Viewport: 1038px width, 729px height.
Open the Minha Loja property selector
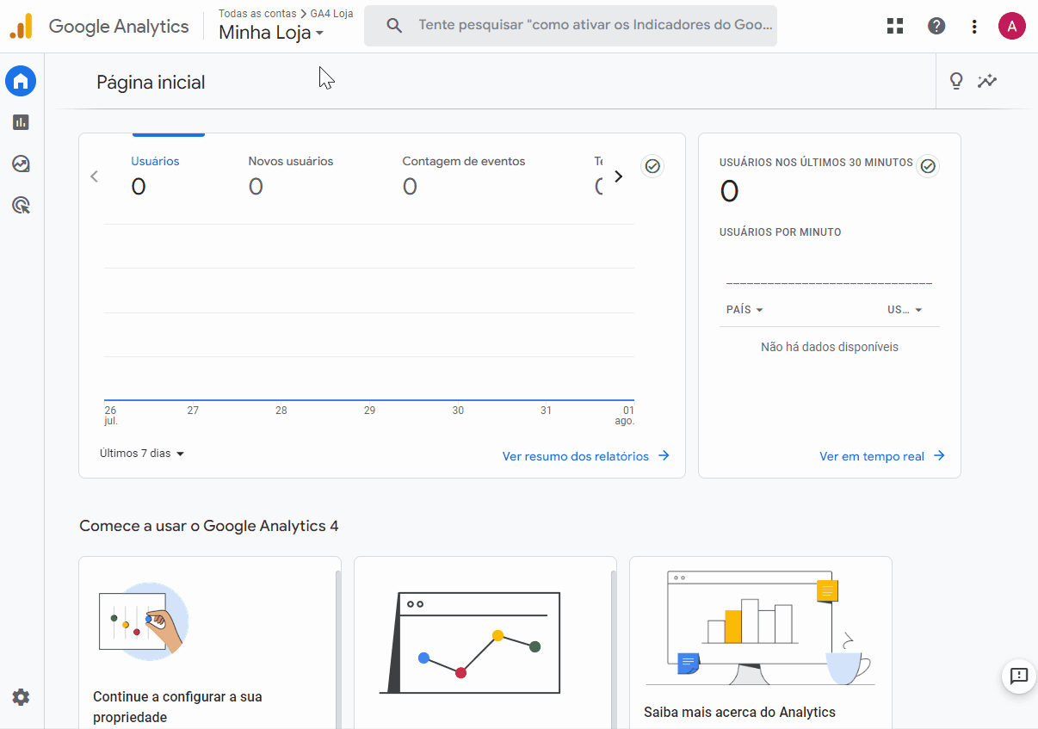coord(272,34)
